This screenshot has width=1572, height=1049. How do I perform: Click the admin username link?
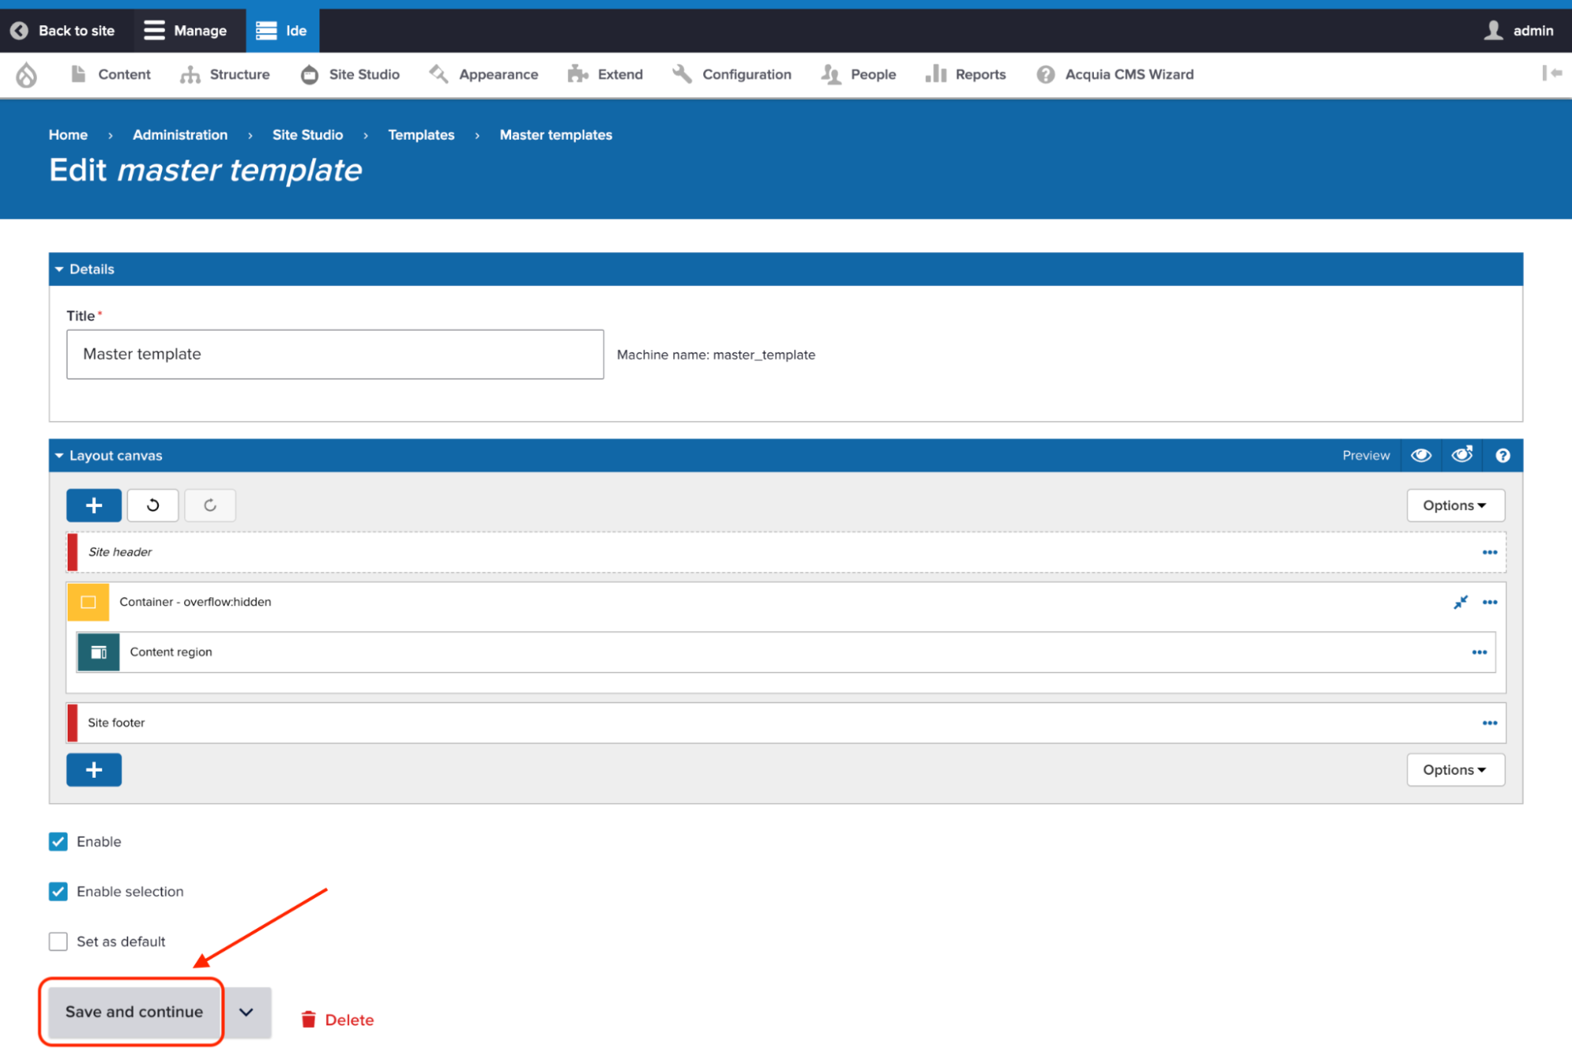click(1533, 31)
